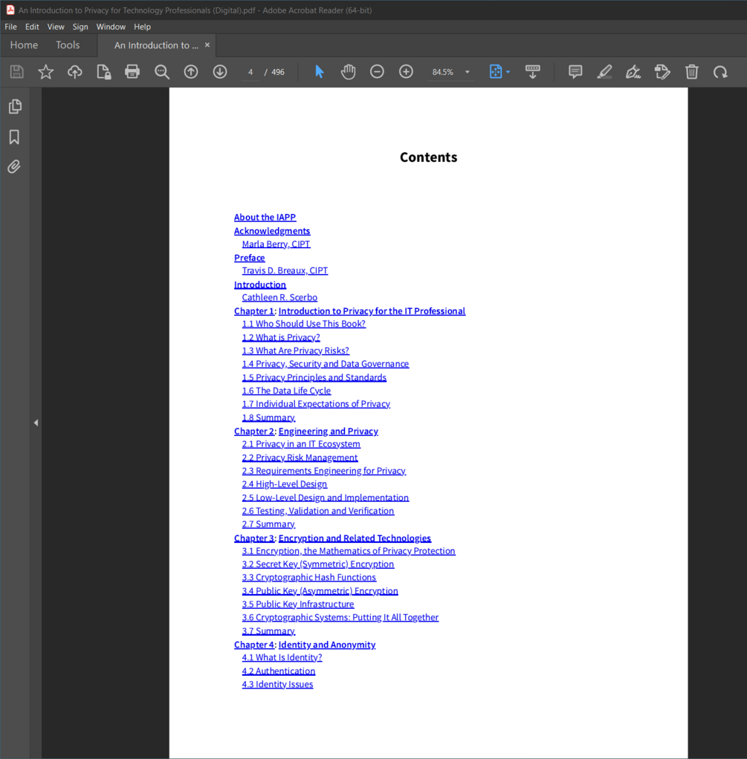Add a comment sticky note
The height and width of the screenshot is (759, 747).
pos(575,72)
